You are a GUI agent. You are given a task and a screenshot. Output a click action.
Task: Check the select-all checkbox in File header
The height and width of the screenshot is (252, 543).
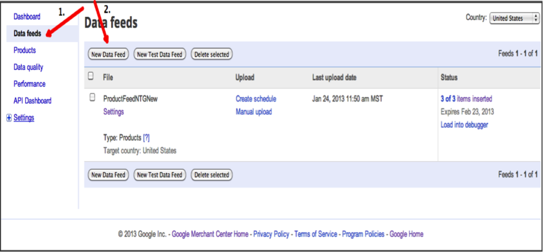(x=91, y=76)
